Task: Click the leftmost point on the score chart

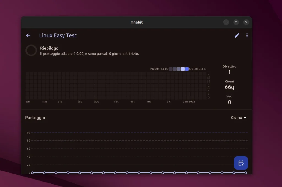Action: pos(32,173)
